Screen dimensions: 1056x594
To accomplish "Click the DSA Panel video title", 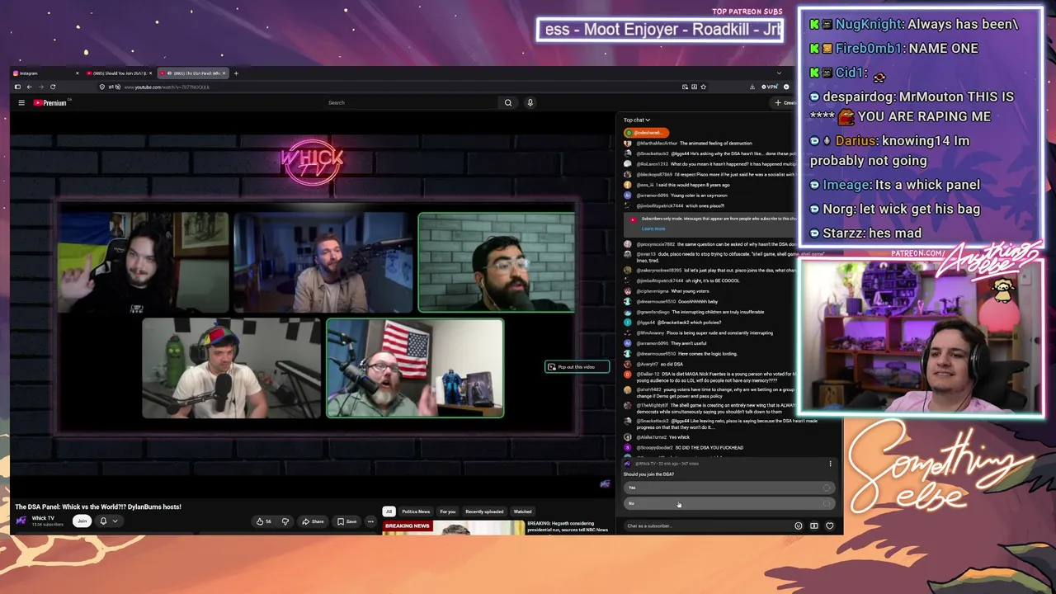I will point(98,507).
